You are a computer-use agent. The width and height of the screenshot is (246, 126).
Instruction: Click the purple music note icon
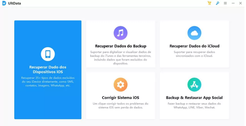[x=121, y=33]
